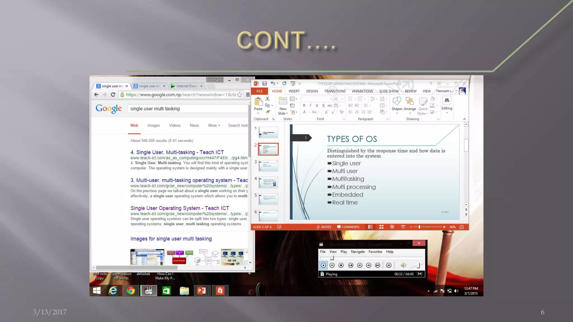
Task: Click the Save icon in PowerPoint title bar
Action: (264, 84)
